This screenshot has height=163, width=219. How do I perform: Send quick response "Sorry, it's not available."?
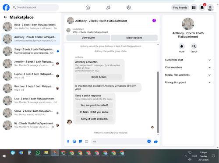tap(94, 119)
